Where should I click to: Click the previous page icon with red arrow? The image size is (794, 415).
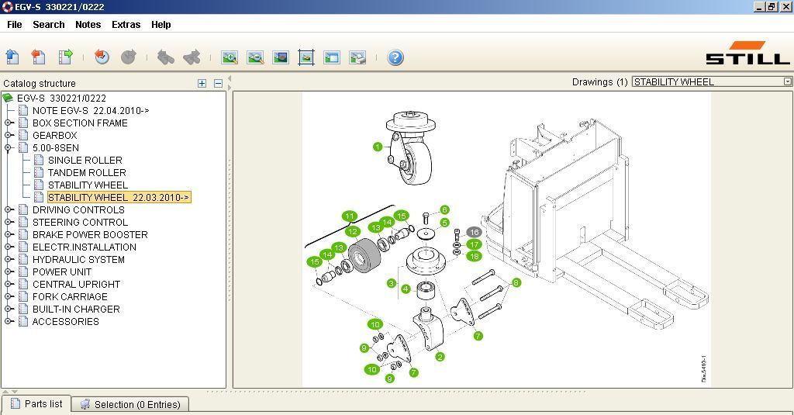39,57
